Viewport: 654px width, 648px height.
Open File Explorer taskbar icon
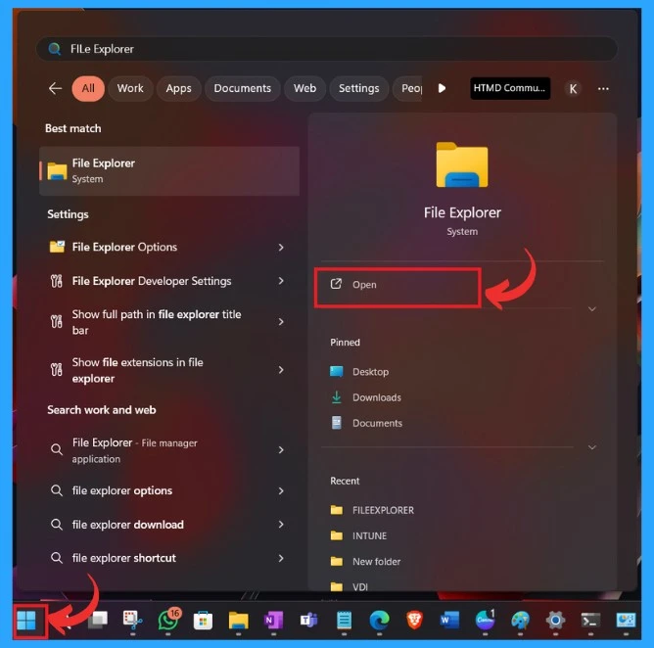(239, 621)
